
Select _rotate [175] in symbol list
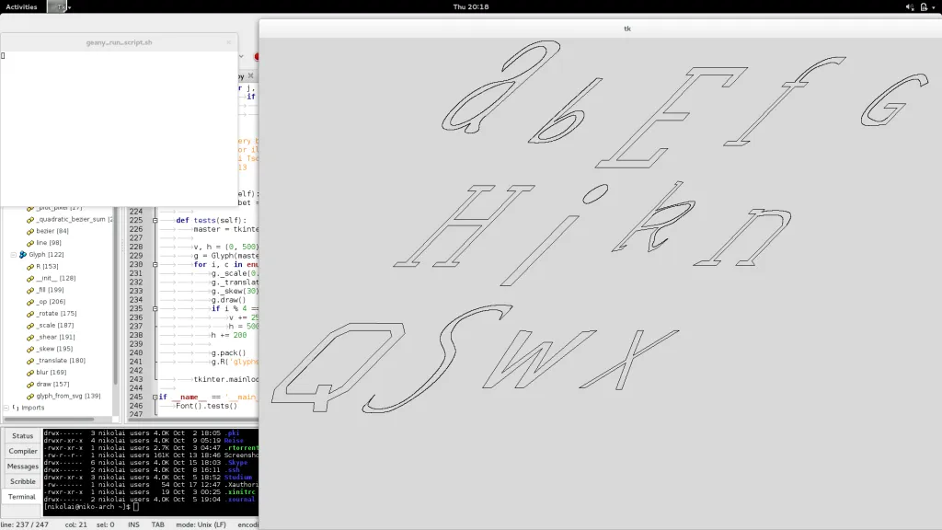pyautogui.click(x=56, y=314)
